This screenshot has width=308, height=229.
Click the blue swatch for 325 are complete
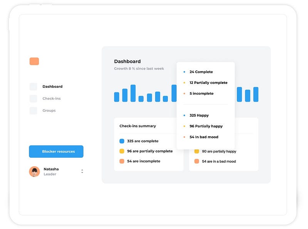coord(122,141)
